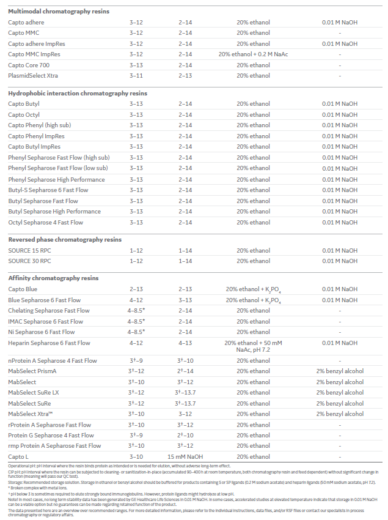Image resolution: width=388 pixels, height=520 pixels.
Task: Click 'MabSelect SuRe LX' resin name
Action: tap(34, 392)
